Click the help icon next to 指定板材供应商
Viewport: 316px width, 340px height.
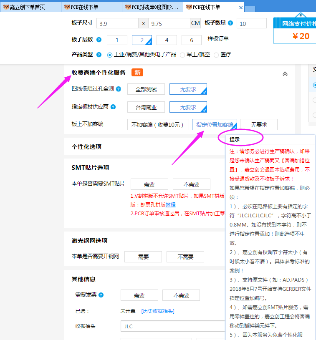(x=113, y=107)
